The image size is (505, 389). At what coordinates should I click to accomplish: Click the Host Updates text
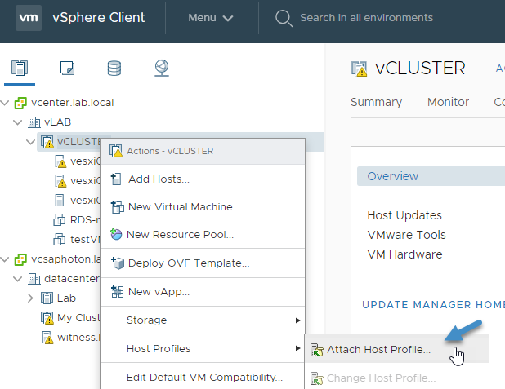point(404,215)
